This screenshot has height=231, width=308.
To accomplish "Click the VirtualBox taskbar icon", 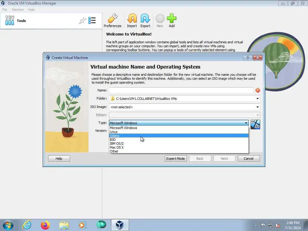I will tap(120, 225).
